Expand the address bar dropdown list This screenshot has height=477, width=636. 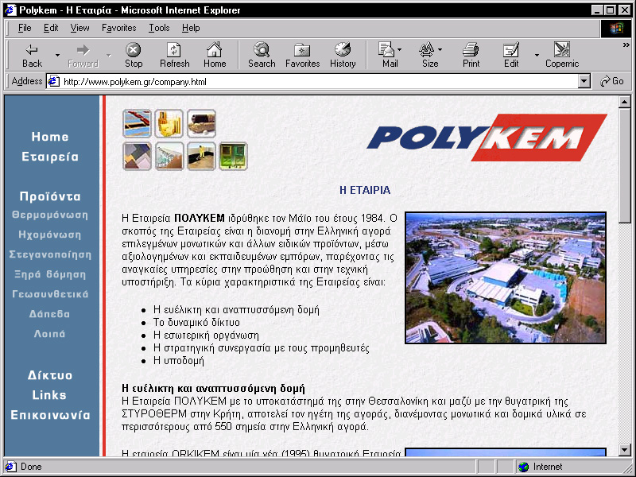tap(584, 82)
